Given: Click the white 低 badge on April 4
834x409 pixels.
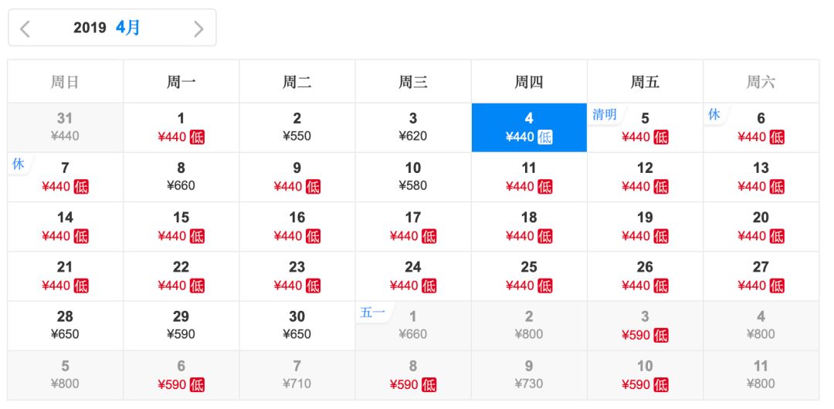Looking at the screenshot, I should (x=545, y=137).
